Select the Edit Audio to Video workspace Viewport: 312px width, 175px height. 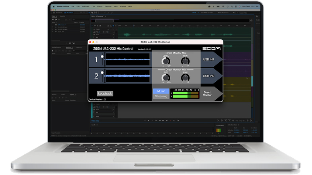[x=207, y=13]
